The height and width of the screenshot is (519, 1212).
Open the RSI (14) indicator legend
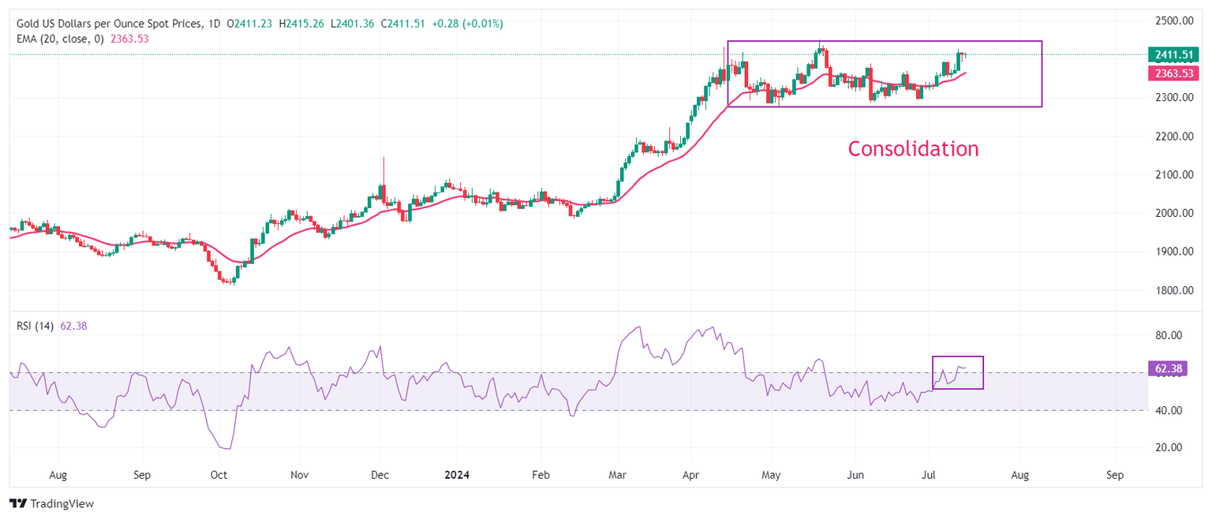pyautogui.click(x=36, y=326)
